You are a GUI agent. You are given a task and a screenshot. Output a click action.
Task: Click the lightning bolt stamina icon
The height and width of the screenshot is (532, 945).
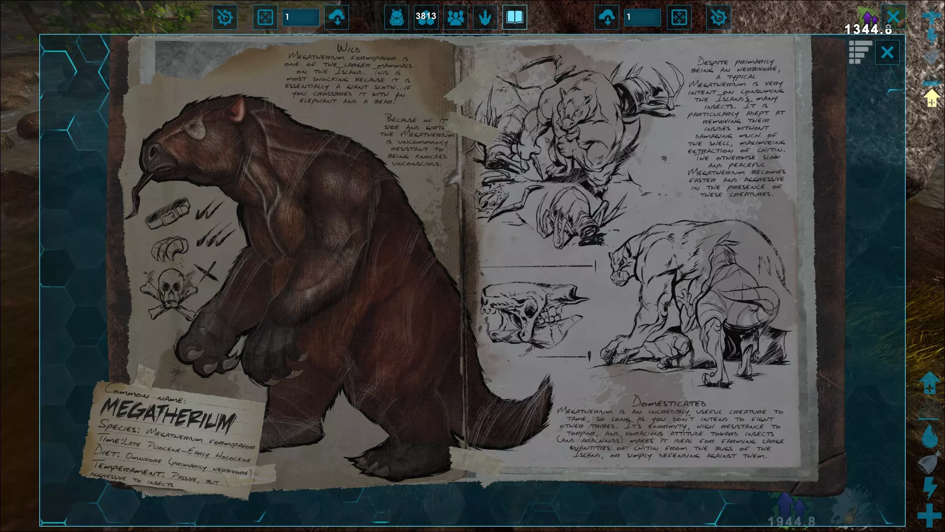pos(929,488)
